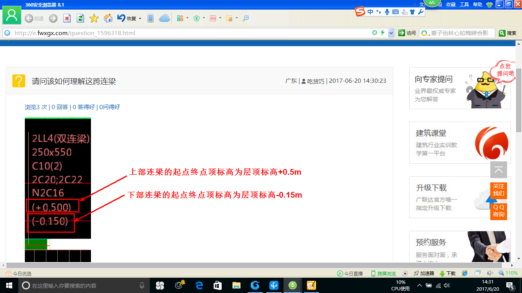Click the Sogou microphone voice input icon
The height and width of the screenshot is (293, 522).
[387, 12]
